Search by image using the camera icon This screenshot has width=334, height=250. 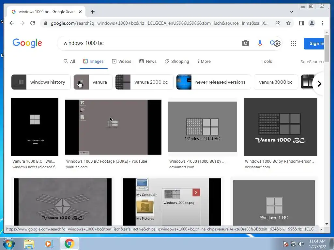[x=245, y=43]
